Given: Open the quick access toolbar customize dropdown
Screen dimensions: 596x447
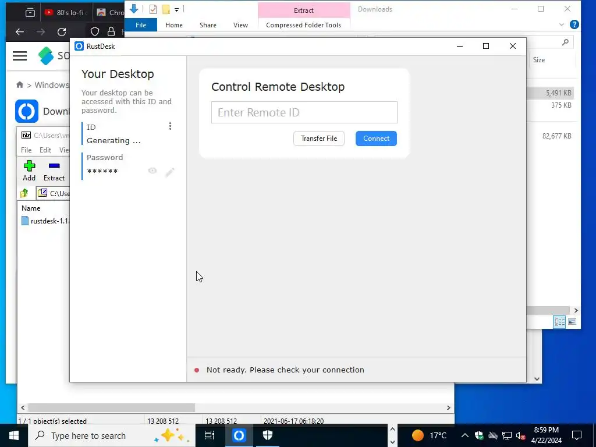Looking at the screenshot, I should [177, 10].
